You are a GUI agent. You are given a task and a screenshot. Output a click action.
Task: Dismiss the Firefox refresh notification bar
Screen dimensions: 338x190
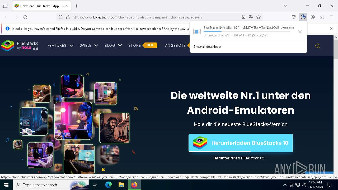point(331,28)
